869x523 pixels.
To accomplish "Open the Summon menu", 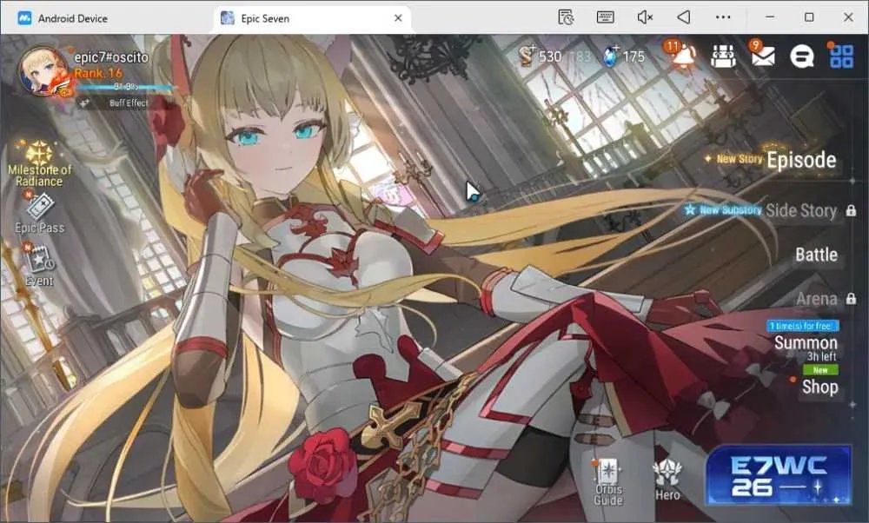I will (x=806, y=342).
